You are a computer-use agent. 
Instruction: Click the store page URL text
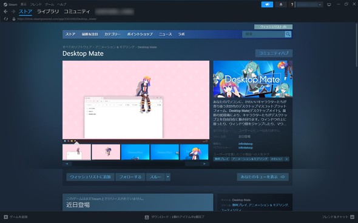point(57,19)
